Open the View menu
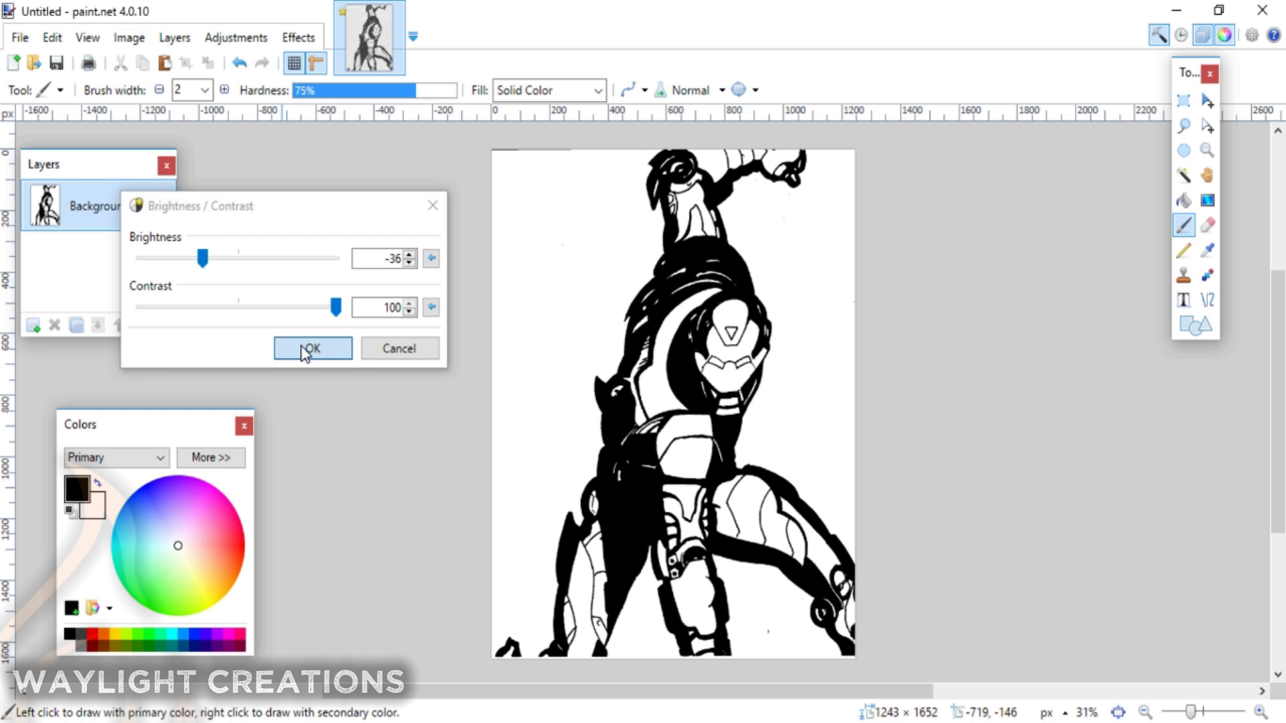The image size is (1286, 723). coord(87,37)
